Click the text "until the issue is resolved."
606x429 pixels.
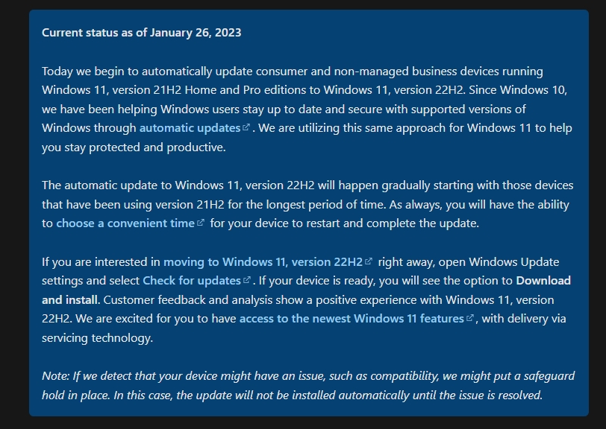coord(477,395)
